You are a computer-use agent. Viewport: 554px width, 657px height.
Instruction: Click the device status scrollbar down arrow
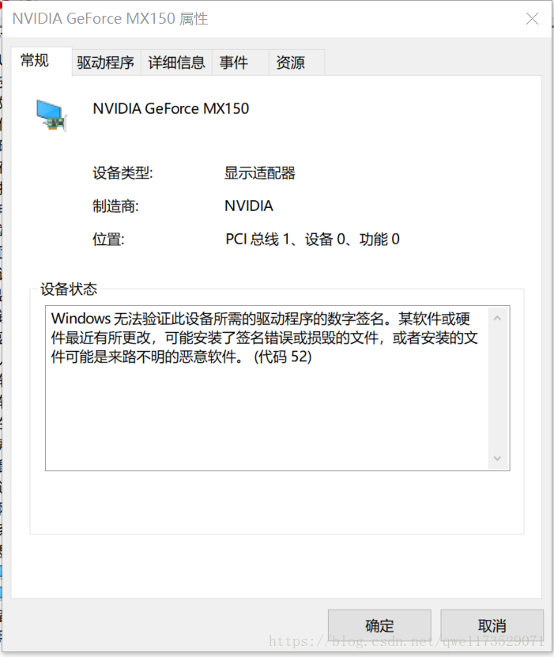click(497, 459)
